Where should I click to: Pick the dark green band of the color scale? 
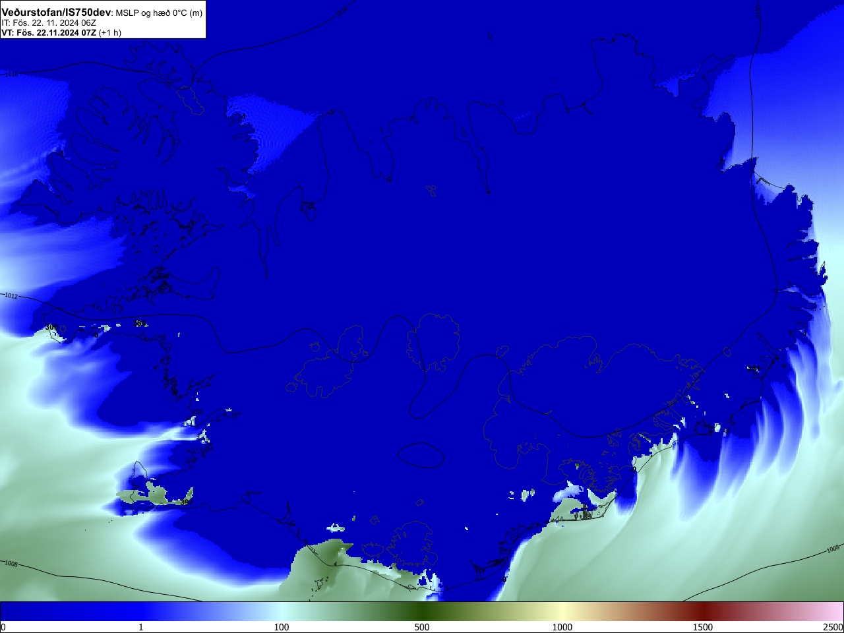(x=422, y=611)
